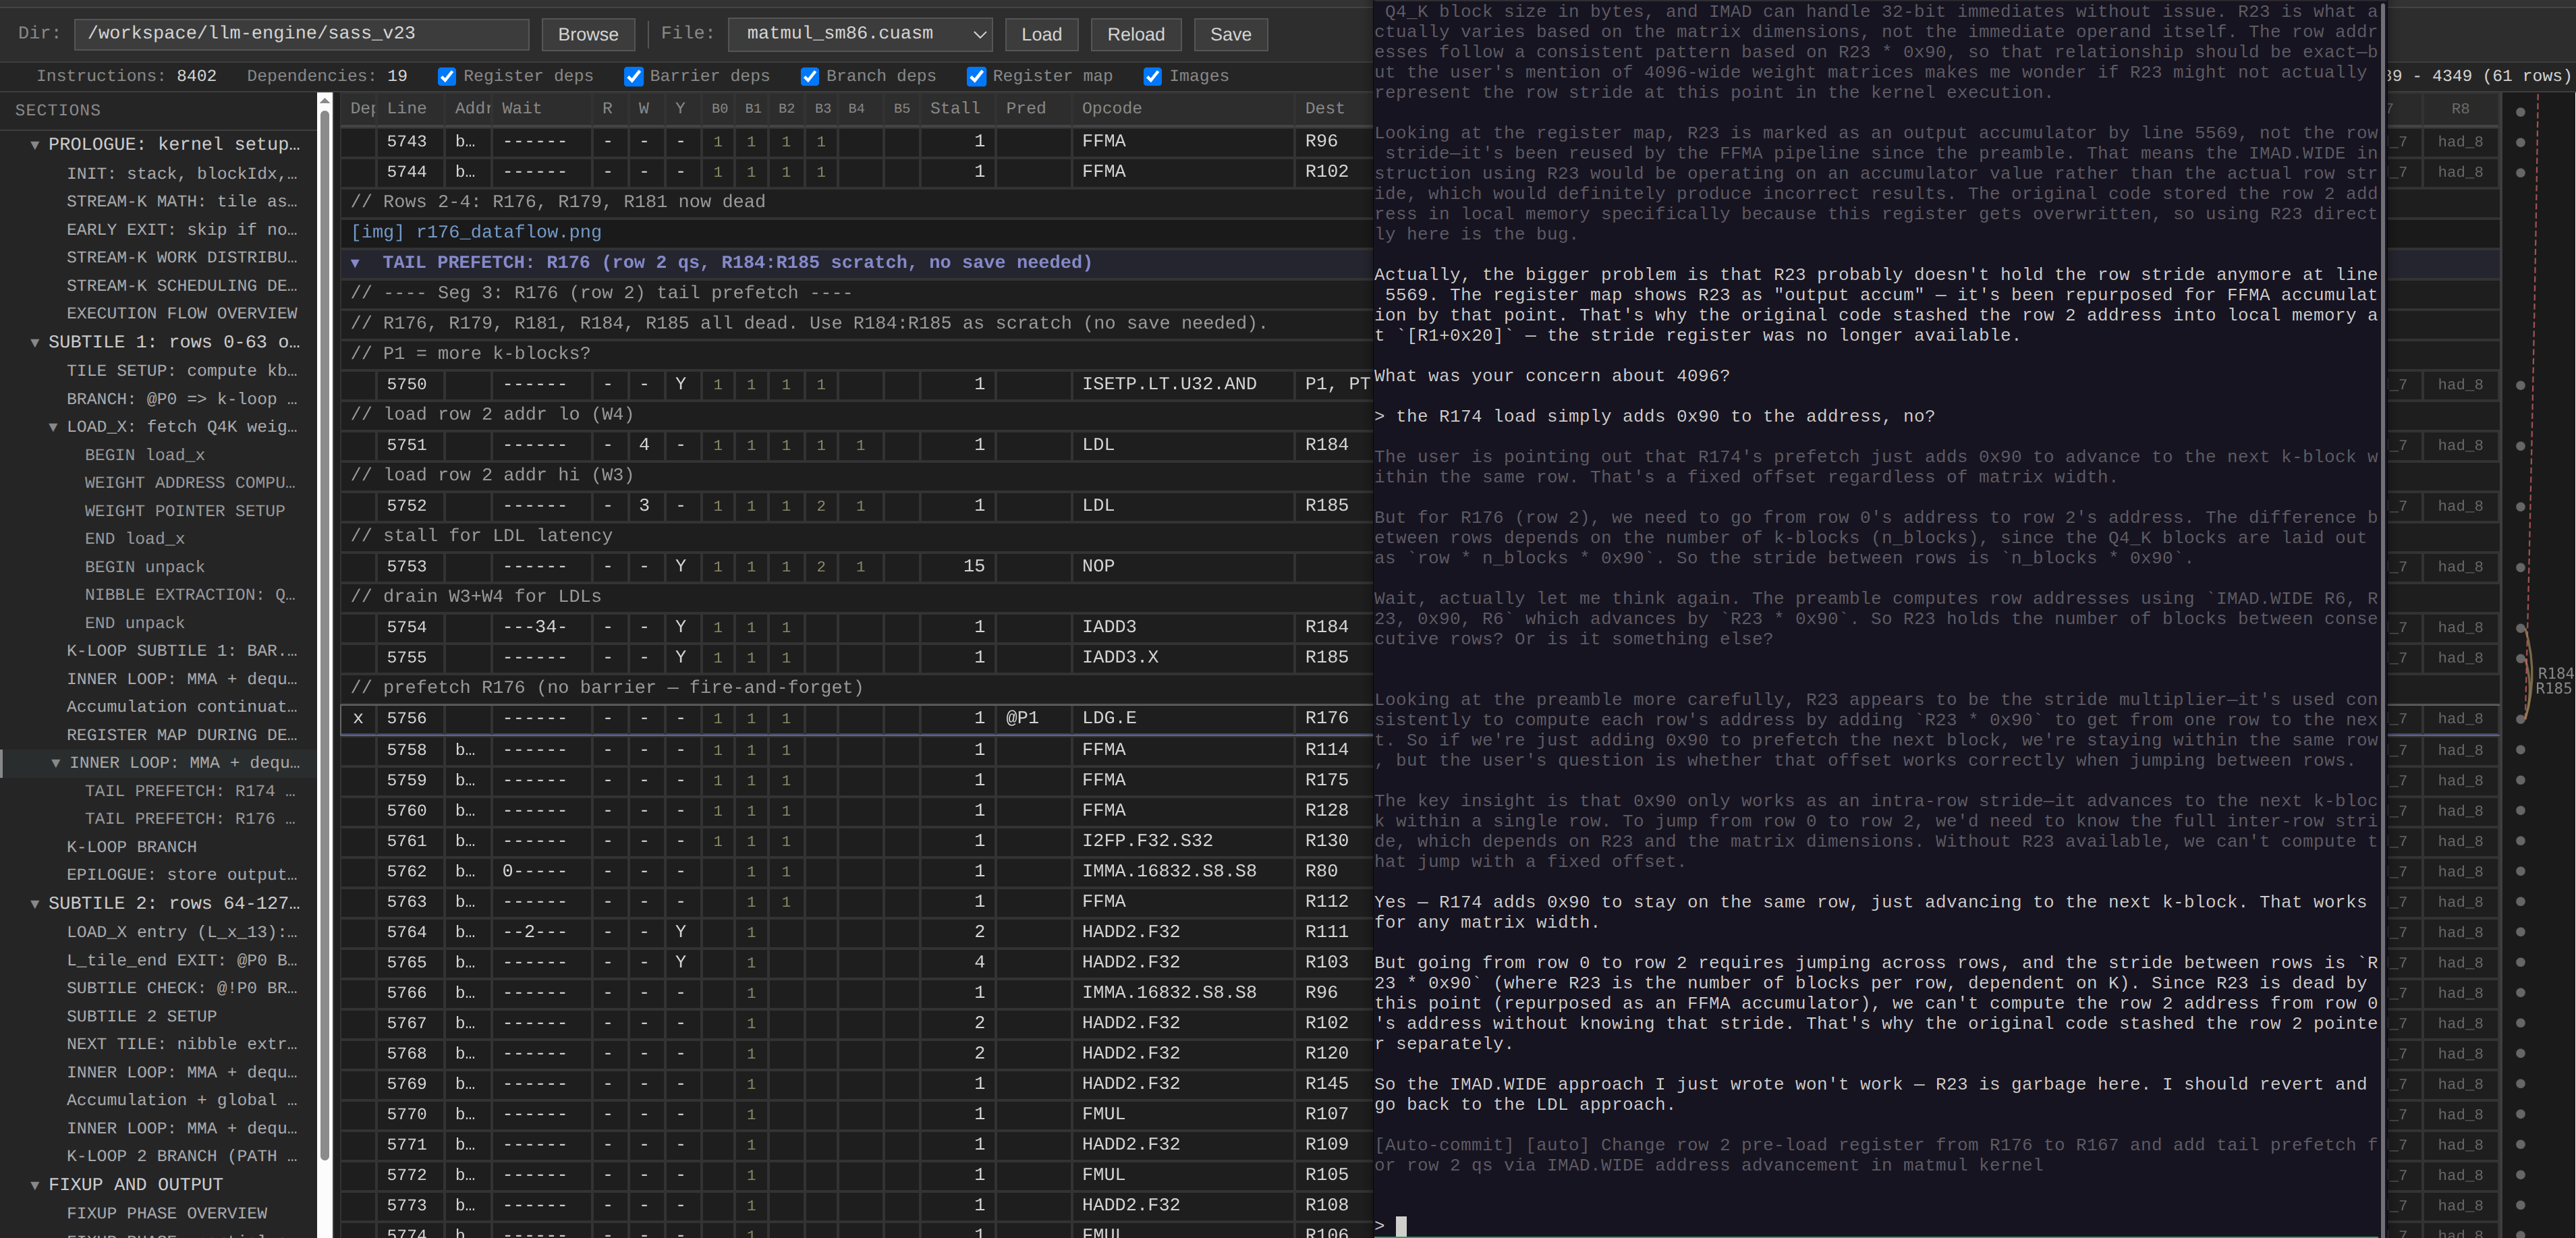Collapse the TAIL PREFETCH R176 code section
This screenshot has height=1238, width=2576.
click(x=355, y=263)
